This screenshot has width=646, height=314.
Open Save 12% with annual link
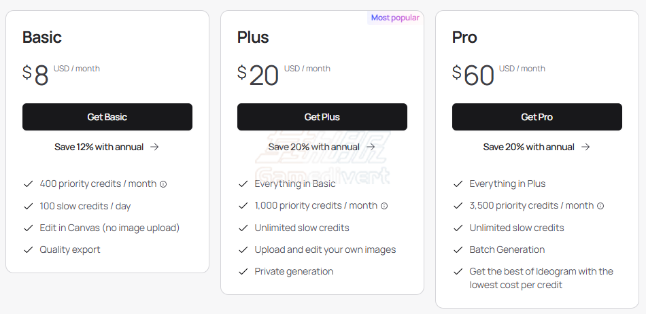107,147
